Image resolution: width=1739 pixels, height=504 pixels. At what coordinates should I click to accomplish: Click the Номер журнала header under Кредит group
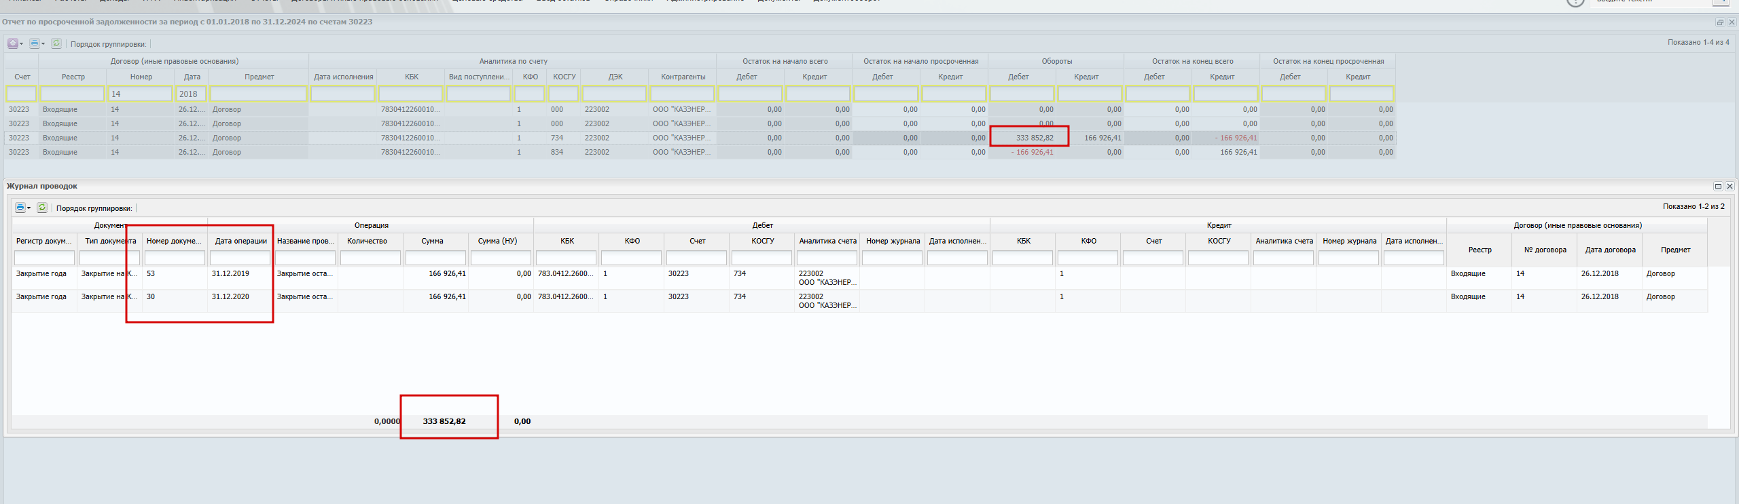coord(1349,241)
